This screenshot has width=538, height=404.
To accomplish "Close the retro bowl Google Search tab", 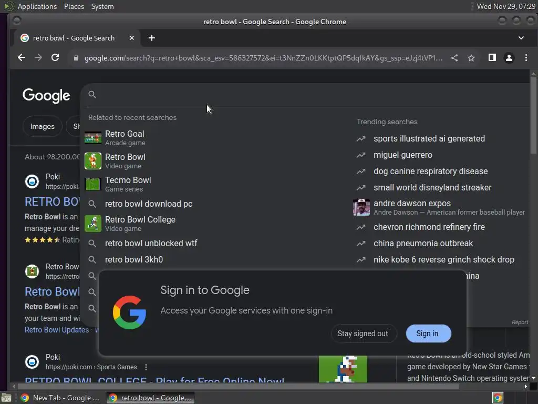I will coord(132,38).
